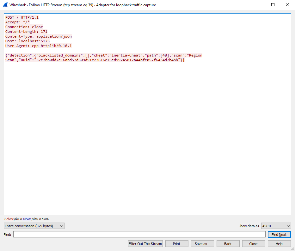
Task: Click the Host: localhost:5175 header line
Action: coord(28,41)
